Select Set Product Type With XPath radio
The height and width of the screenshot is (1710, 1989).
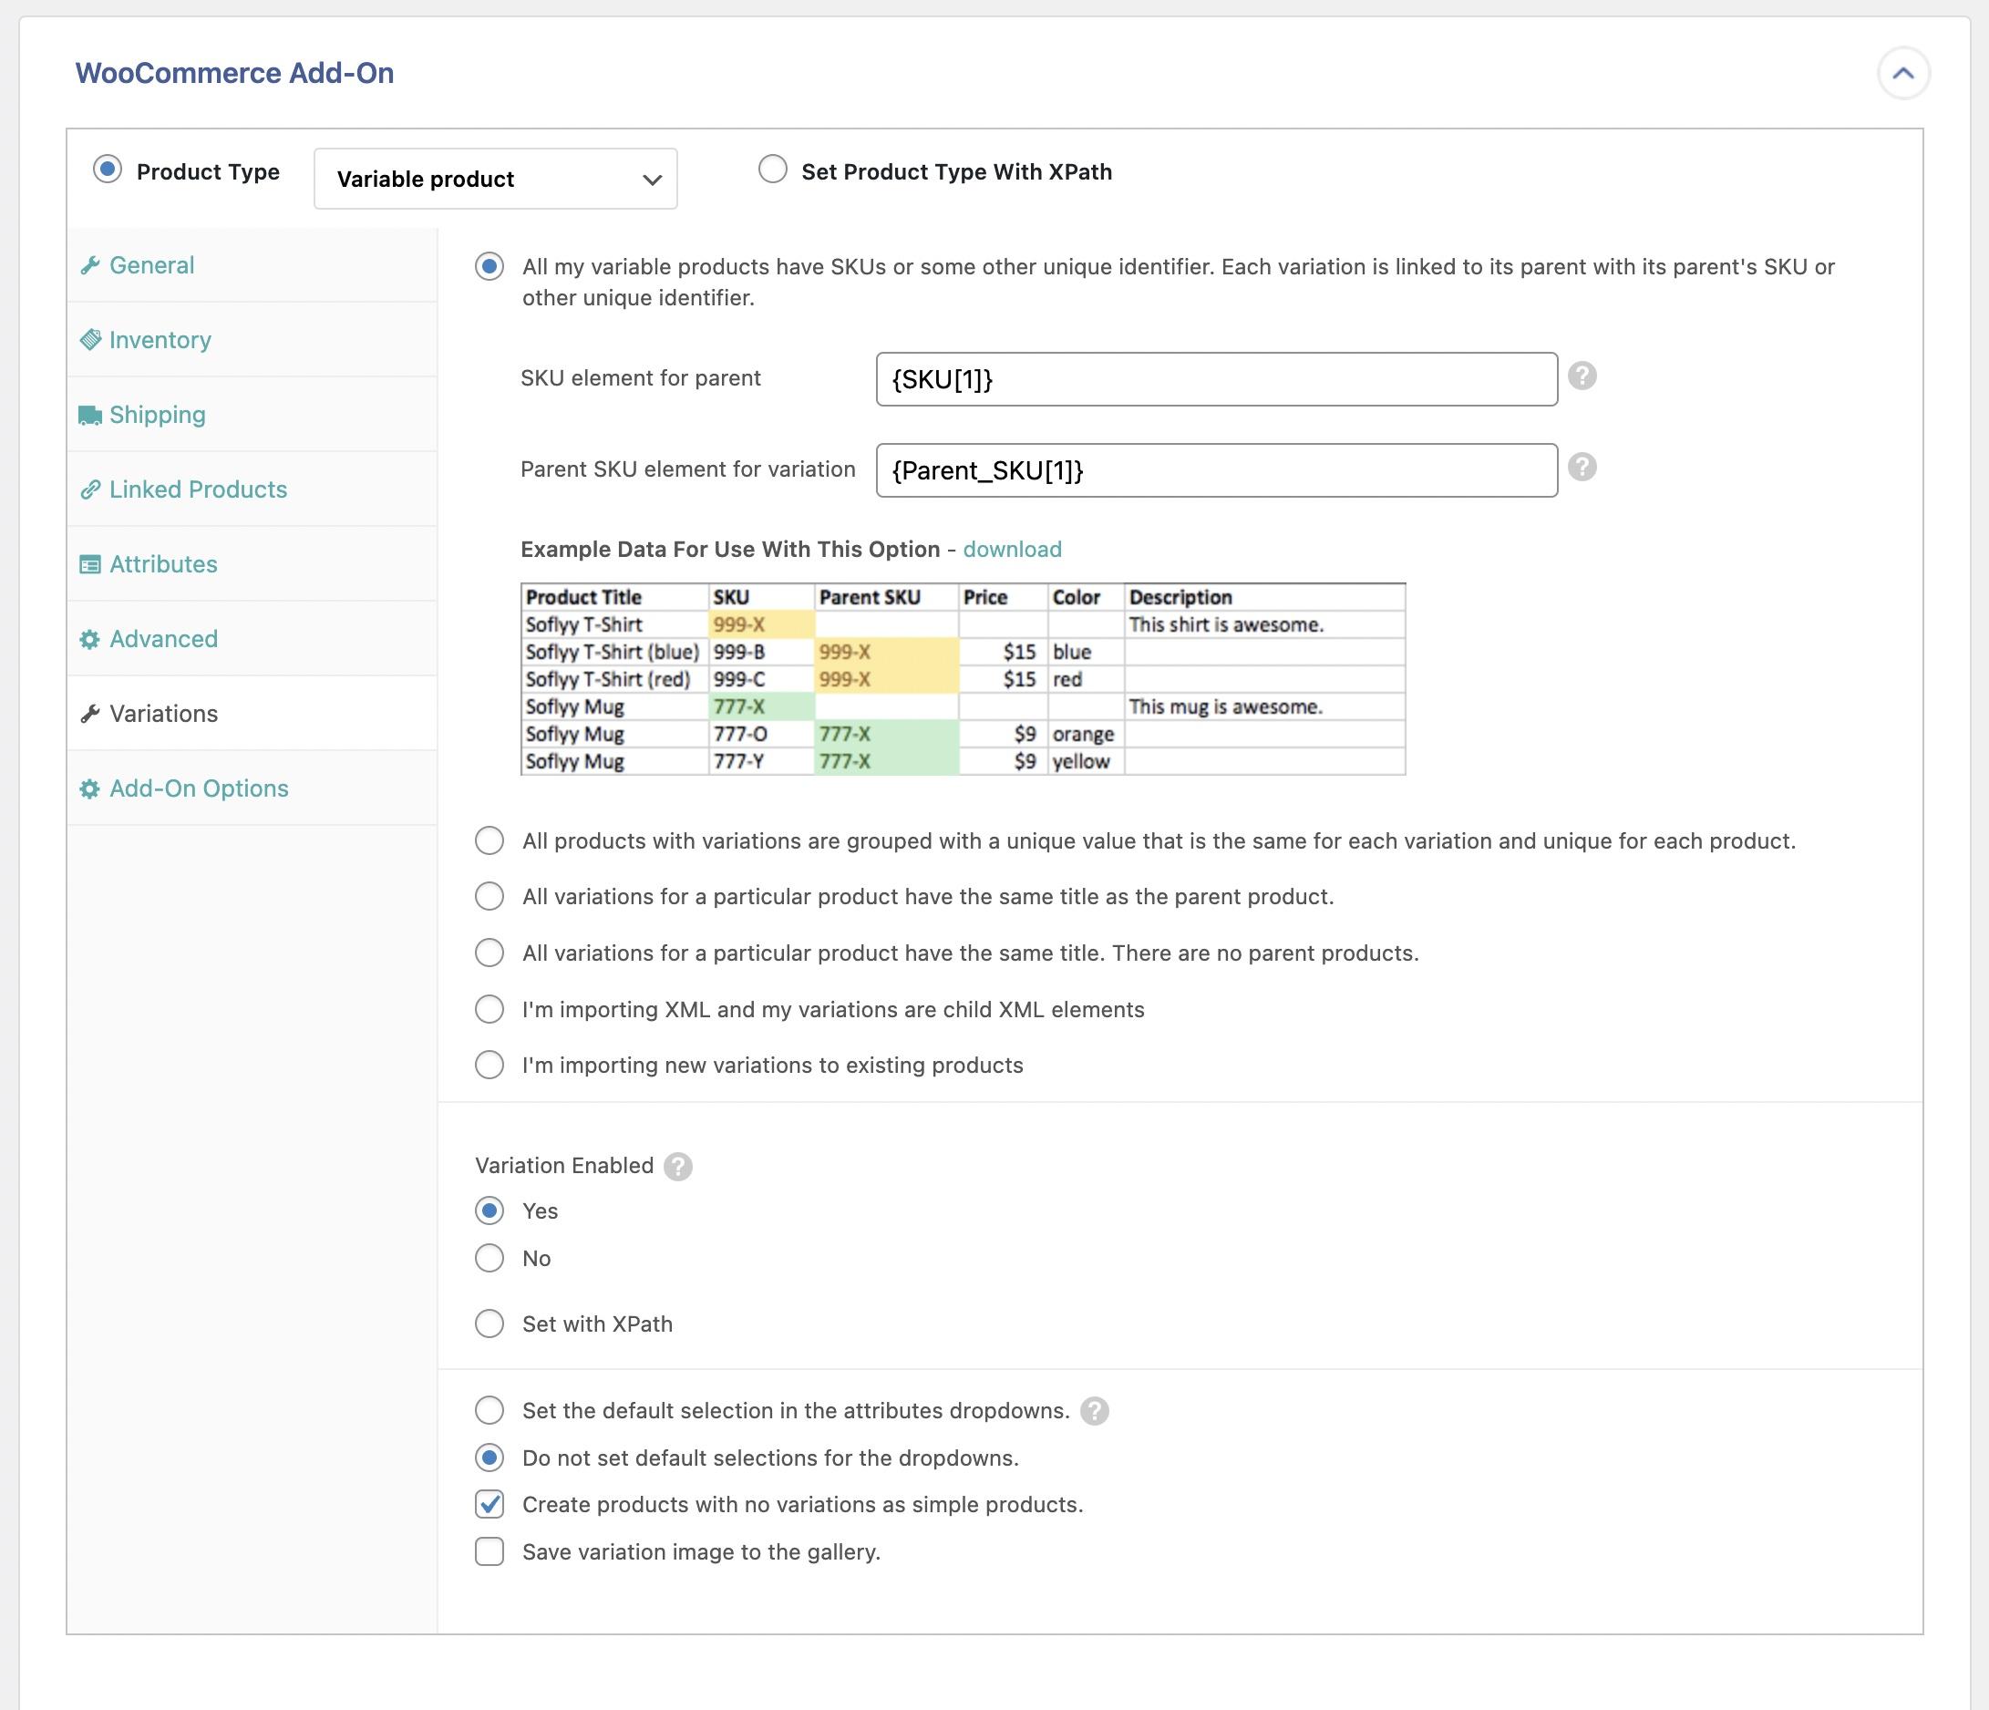point(769,170)
